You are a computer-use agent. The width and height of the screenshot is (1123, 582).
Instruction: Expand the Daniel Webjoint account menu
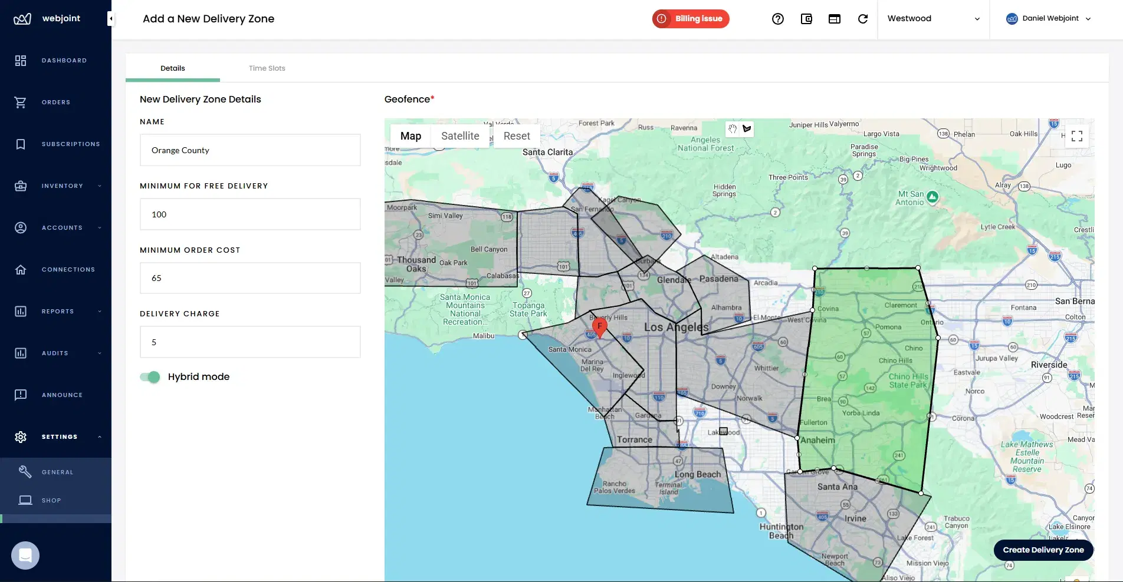[1049, 18]
